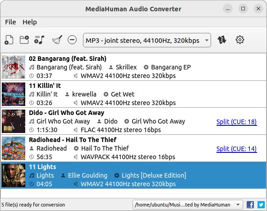267x211 pixels.
Task: Select the 11 Lights title
Action: [x=42, y=167]
